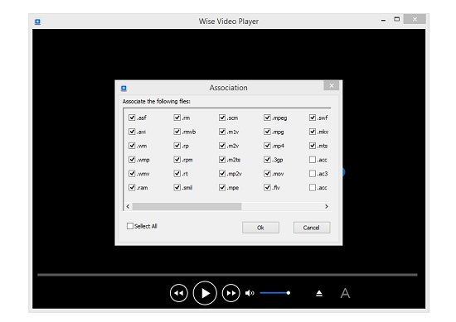Uncheck the .rp checkbox
The height and width of the screenshot is (322, 456).
pos(177,146)
